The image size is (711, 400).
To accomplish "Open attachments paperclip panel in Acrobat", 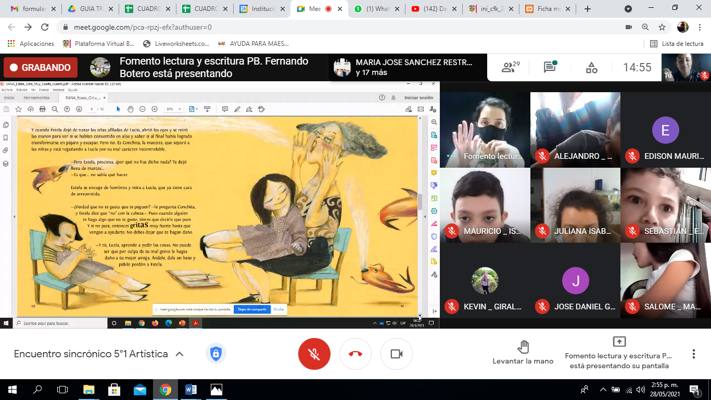I will click(x=6, y=151).
